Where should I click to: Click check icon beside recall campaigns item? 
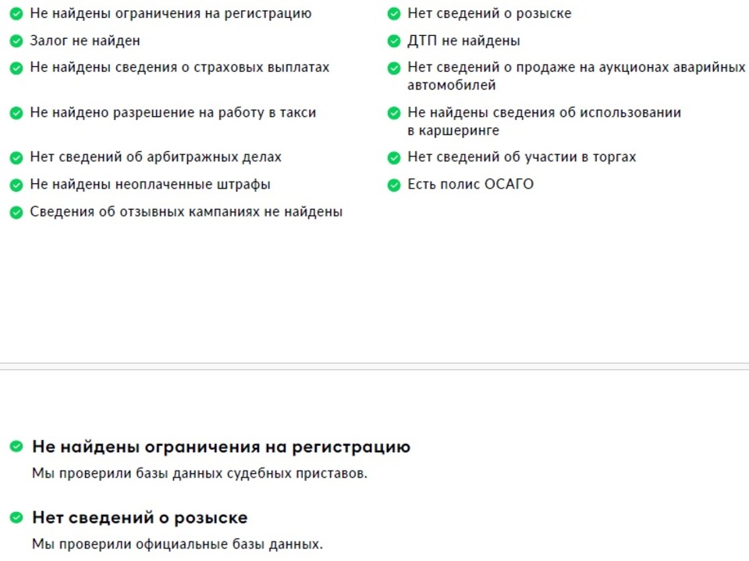[16, 212]
